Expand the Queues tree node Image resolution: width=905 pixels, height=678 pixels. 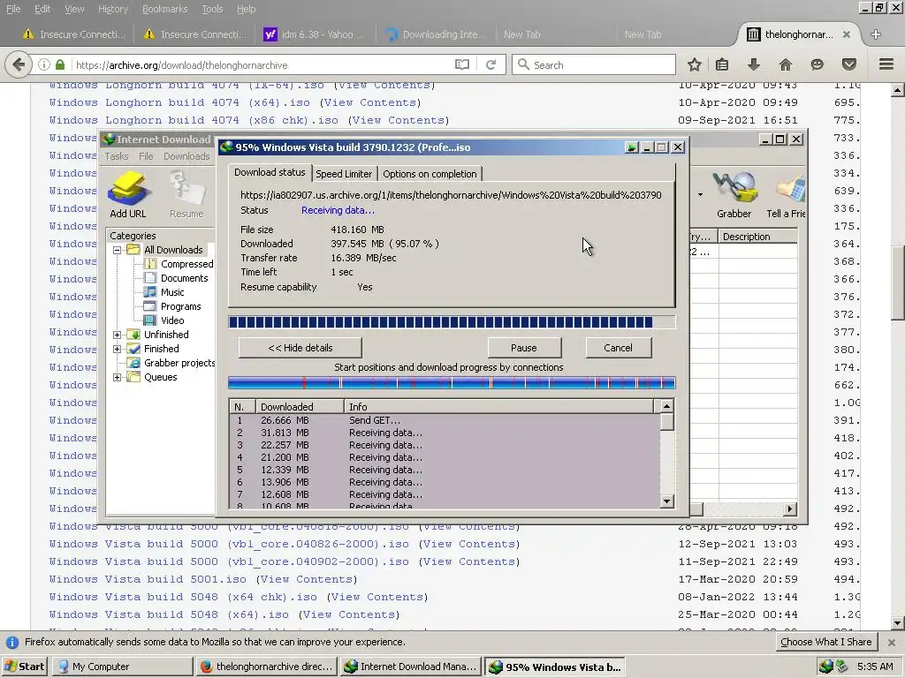click(118, 378)
